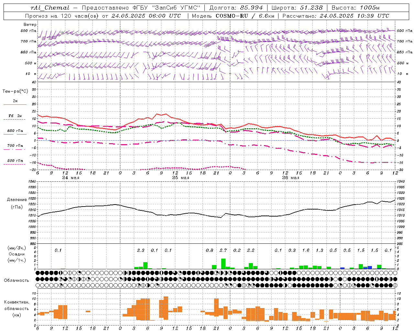Click the '10 м' label left of the wind panel
Viewport: 414px width, 331px height.
tap(31, 74)
